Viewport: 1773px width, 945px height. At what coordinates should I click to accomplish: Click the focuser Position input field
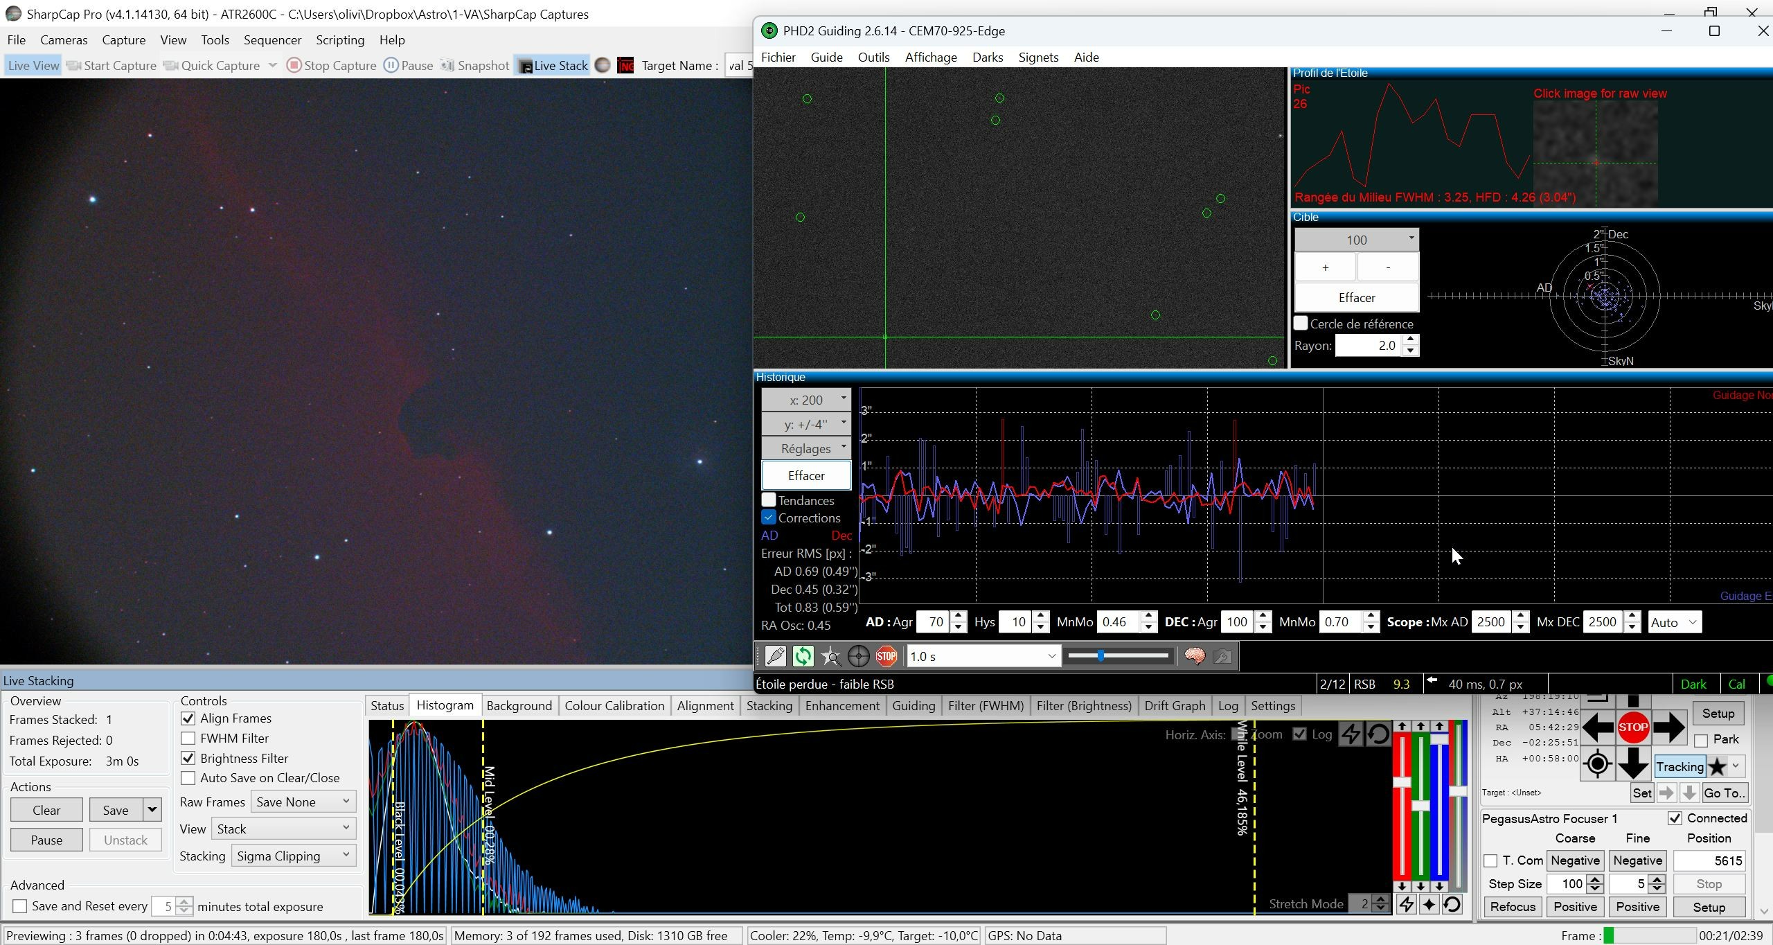(x=1709, y=861)
